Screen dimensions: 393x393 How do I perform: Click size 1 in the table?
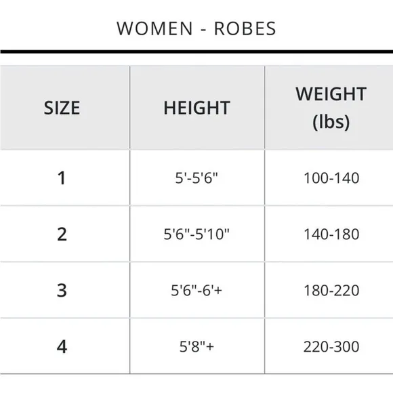pos(62,178)
